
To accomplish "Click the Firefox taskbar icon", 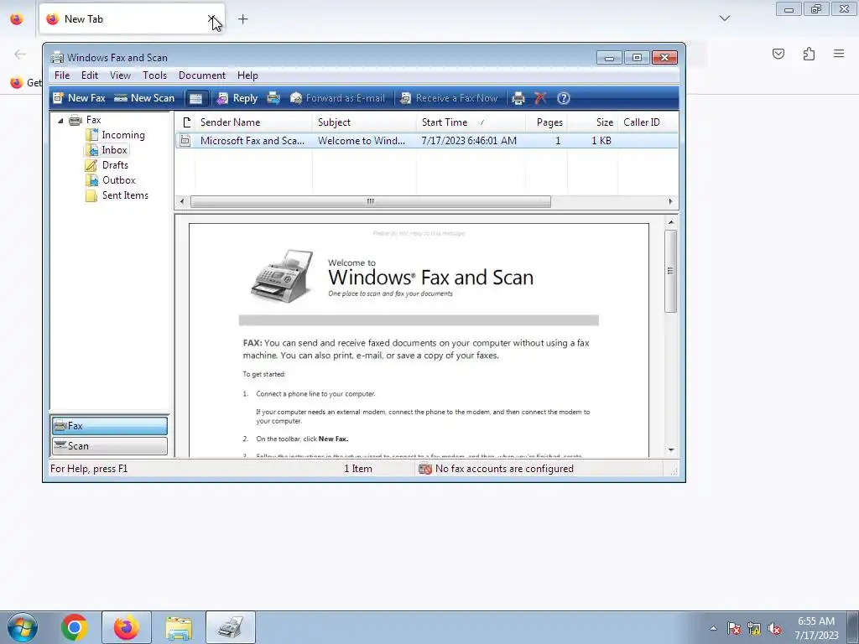I will (x=126, y=627).
